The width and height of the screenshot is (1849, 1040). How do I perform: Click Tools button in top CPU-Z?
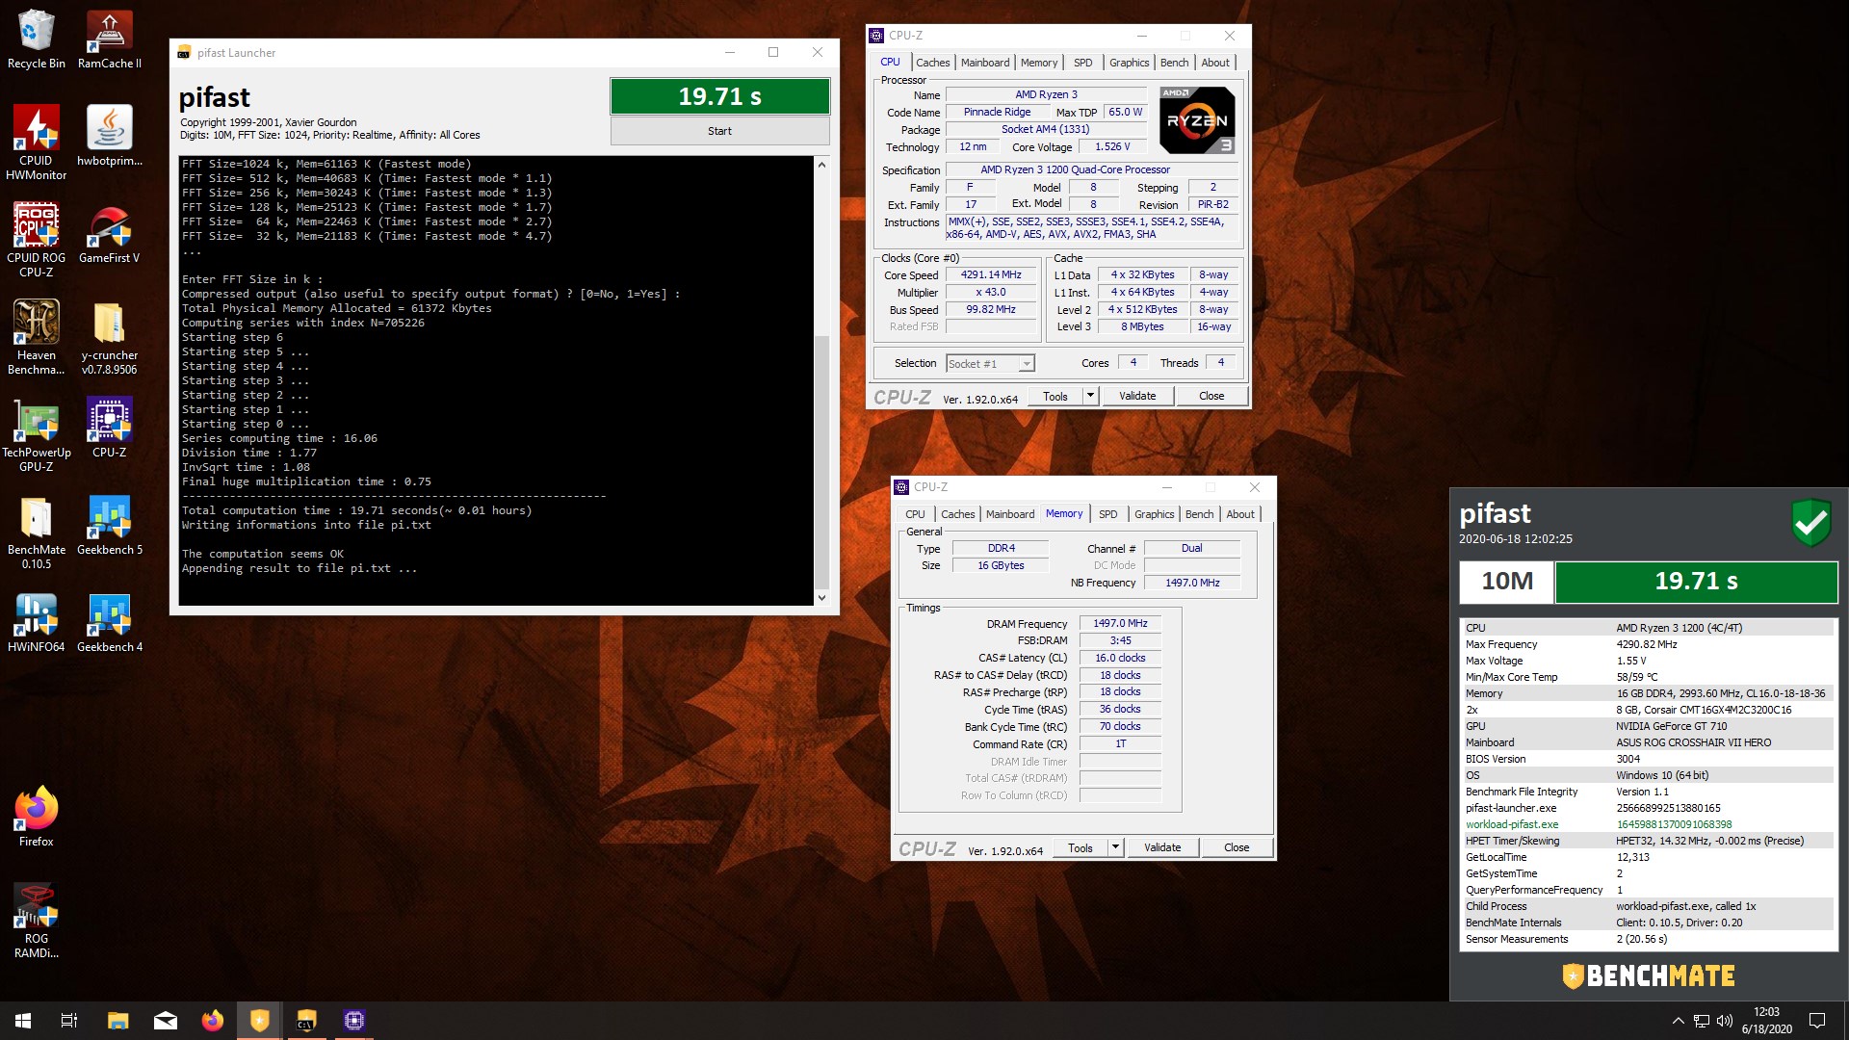pos(1055,396)
